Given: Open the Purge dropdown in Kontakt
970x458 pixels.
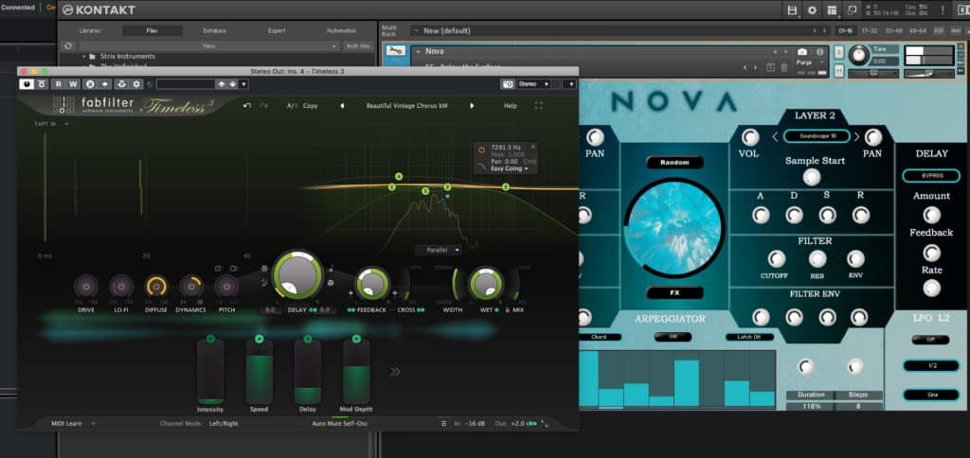Looking at the screenshot, I should point(808,62).
